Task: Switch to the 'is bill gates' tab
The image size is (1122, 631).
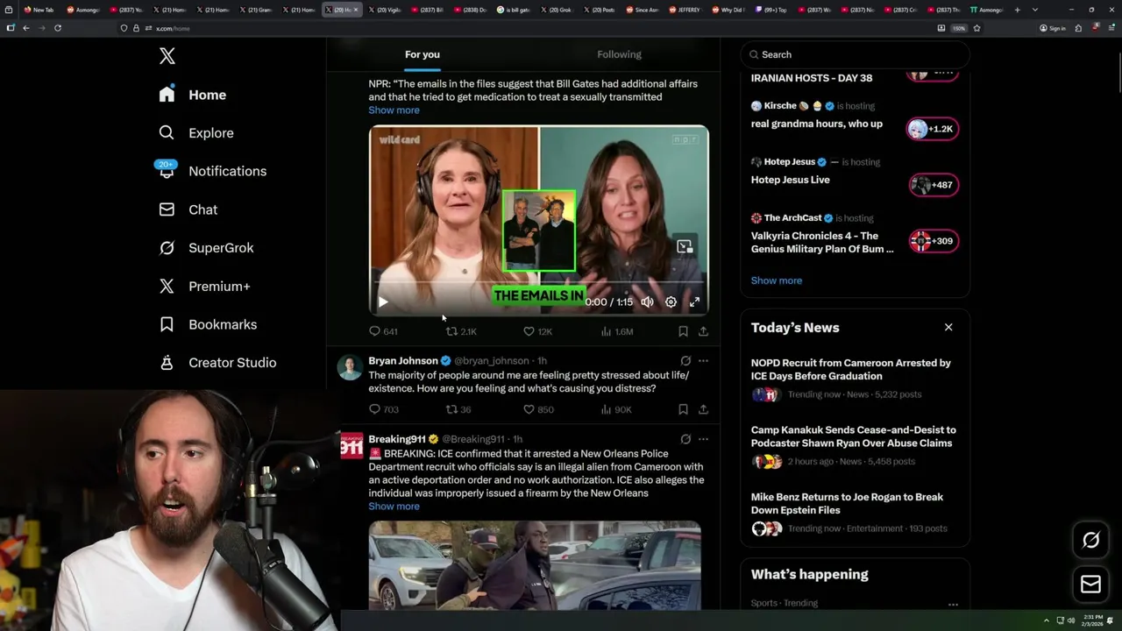Action: pyautogui.click(x=513, y=10)
